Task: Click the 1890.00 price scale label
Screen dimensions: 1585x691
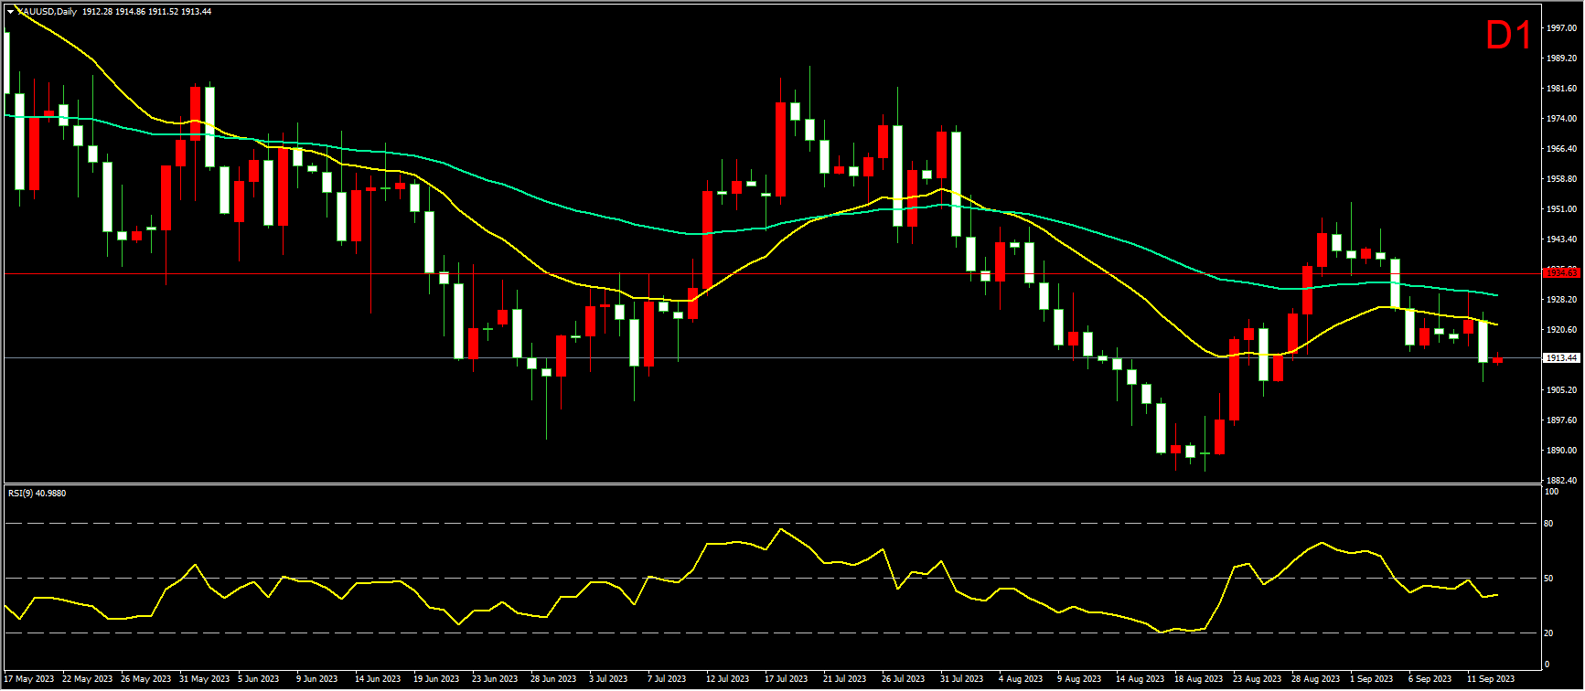Action: click(1561, 451)
